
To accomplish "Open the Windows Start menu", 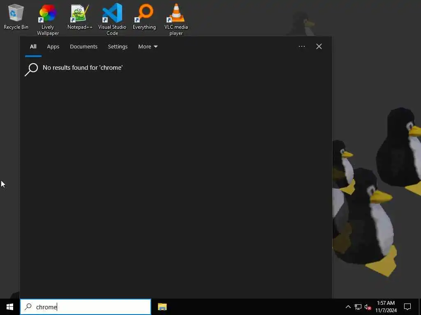I will [10, 307].
